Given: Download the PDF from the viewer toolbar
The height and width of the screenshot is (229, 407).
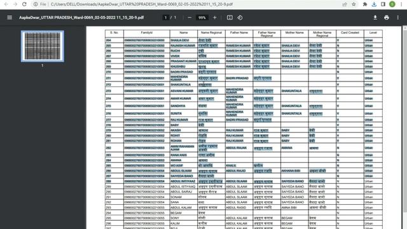Looking at the screenshot, I should click(x=375, y=18).
